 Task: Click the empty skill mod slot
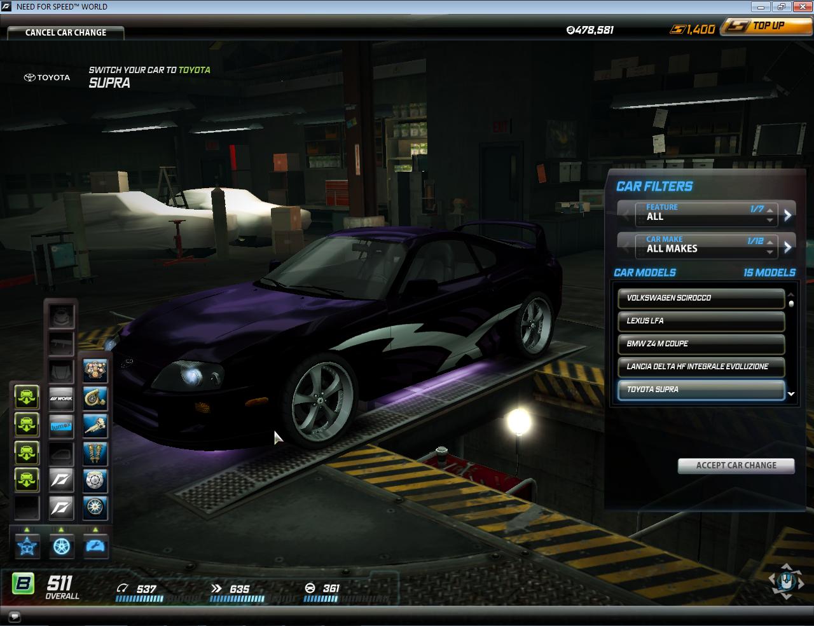27,508
